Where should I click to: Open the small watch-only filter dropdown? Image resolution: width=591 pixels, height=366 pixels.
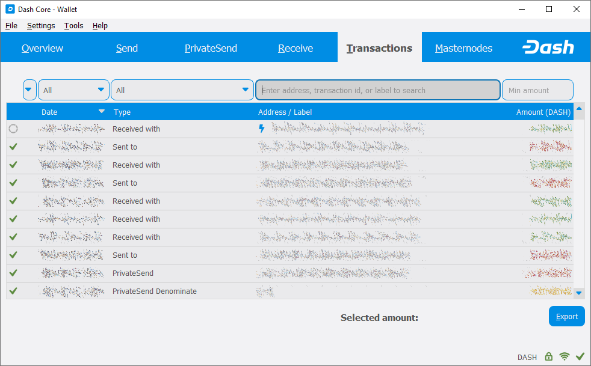pyautogui.click(x=29, y=90)
